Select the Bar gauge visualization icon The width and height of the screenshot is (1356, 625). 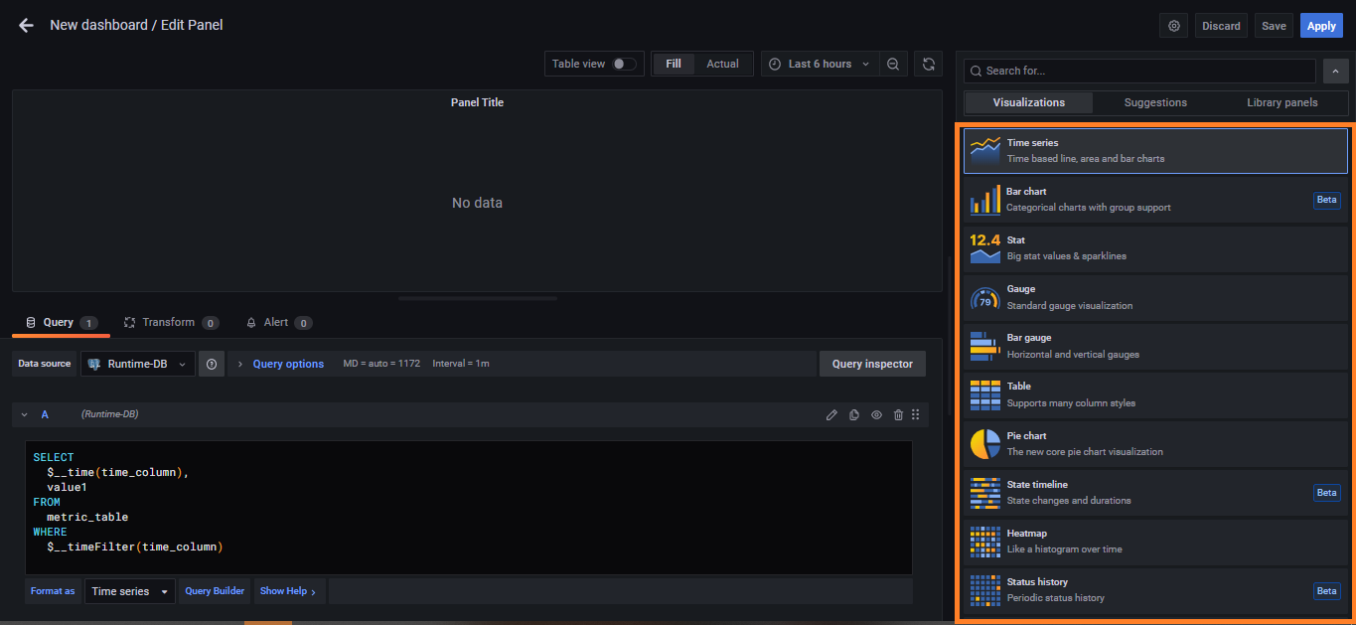985,346
